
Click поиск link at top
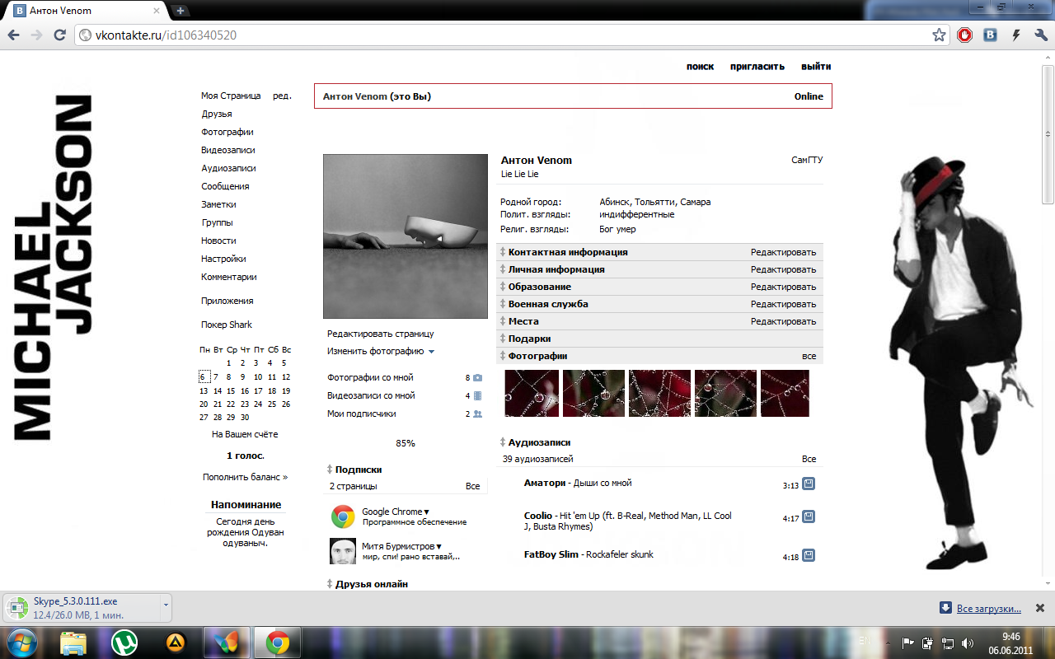[700, 67]
